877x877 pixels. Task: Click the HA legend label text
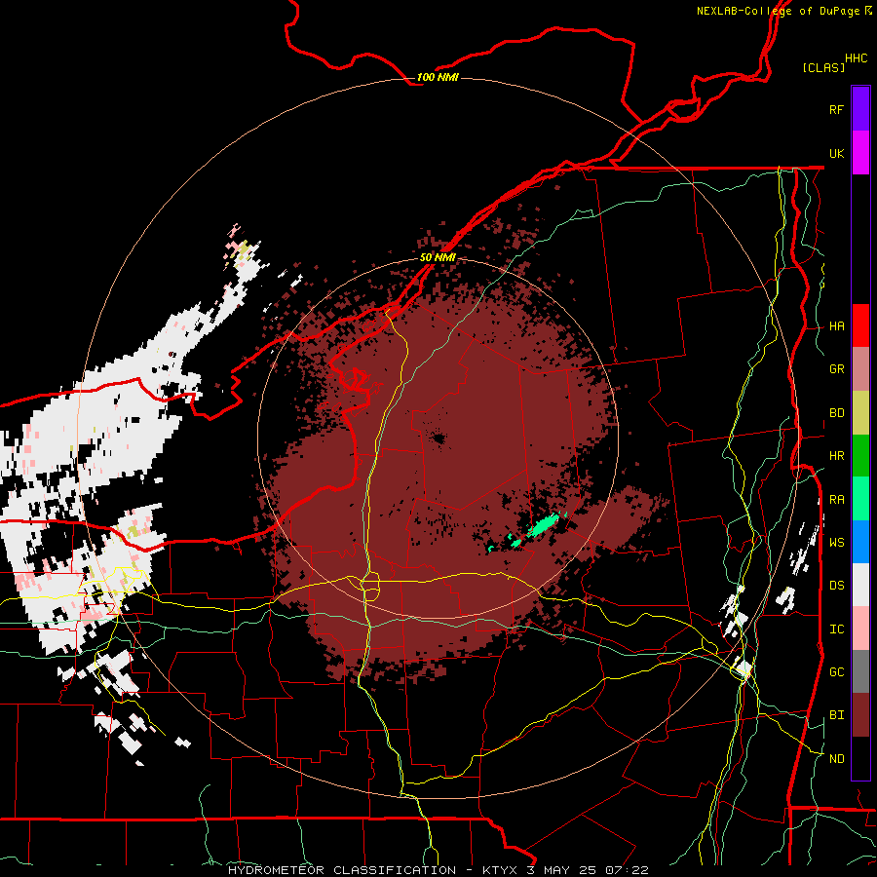tap(836, 326)
